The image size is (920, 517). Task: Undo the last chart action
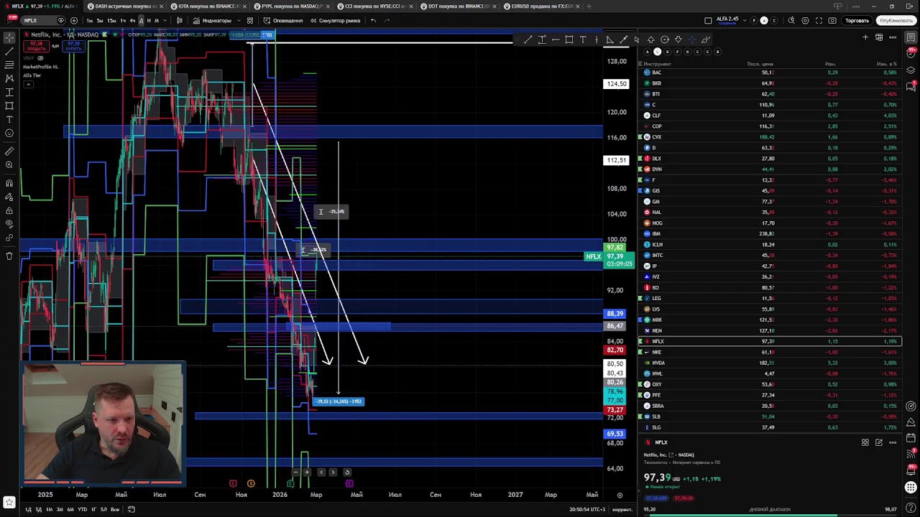[373, 20]
